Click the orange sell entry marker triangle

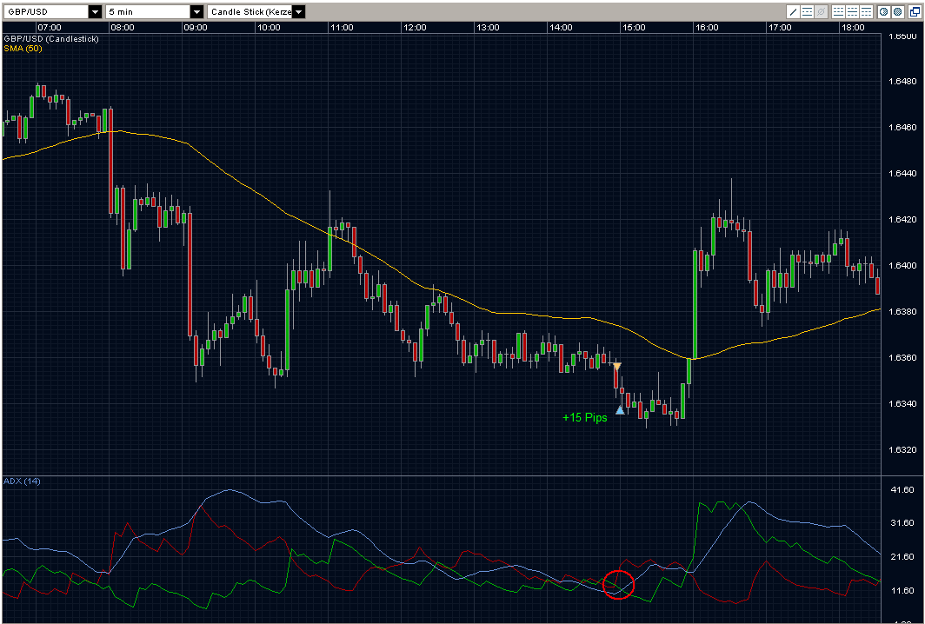[x=617, y=367]
